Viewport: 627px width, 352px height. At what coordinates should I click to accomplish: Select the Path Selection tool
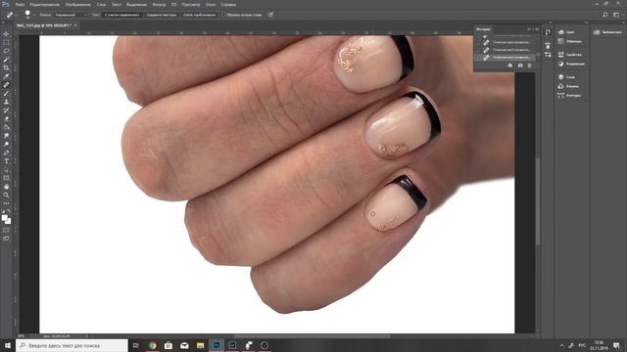click(x=6, y=169)
